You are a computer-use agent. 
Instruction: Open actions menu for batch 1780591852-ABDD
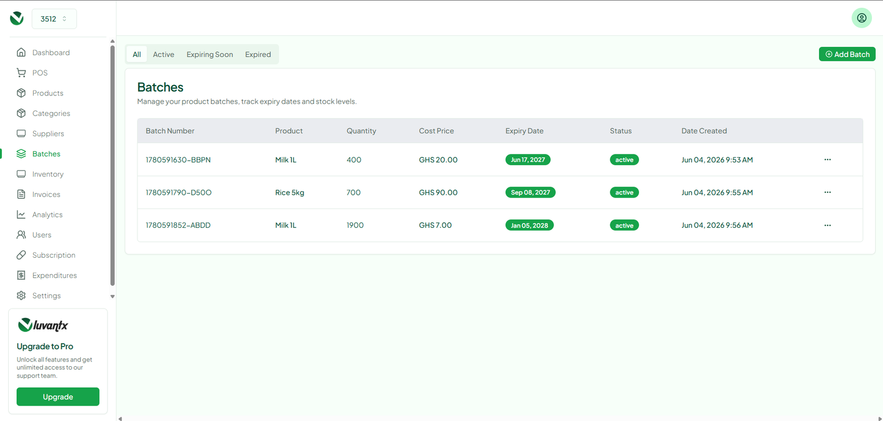(827, 225)
